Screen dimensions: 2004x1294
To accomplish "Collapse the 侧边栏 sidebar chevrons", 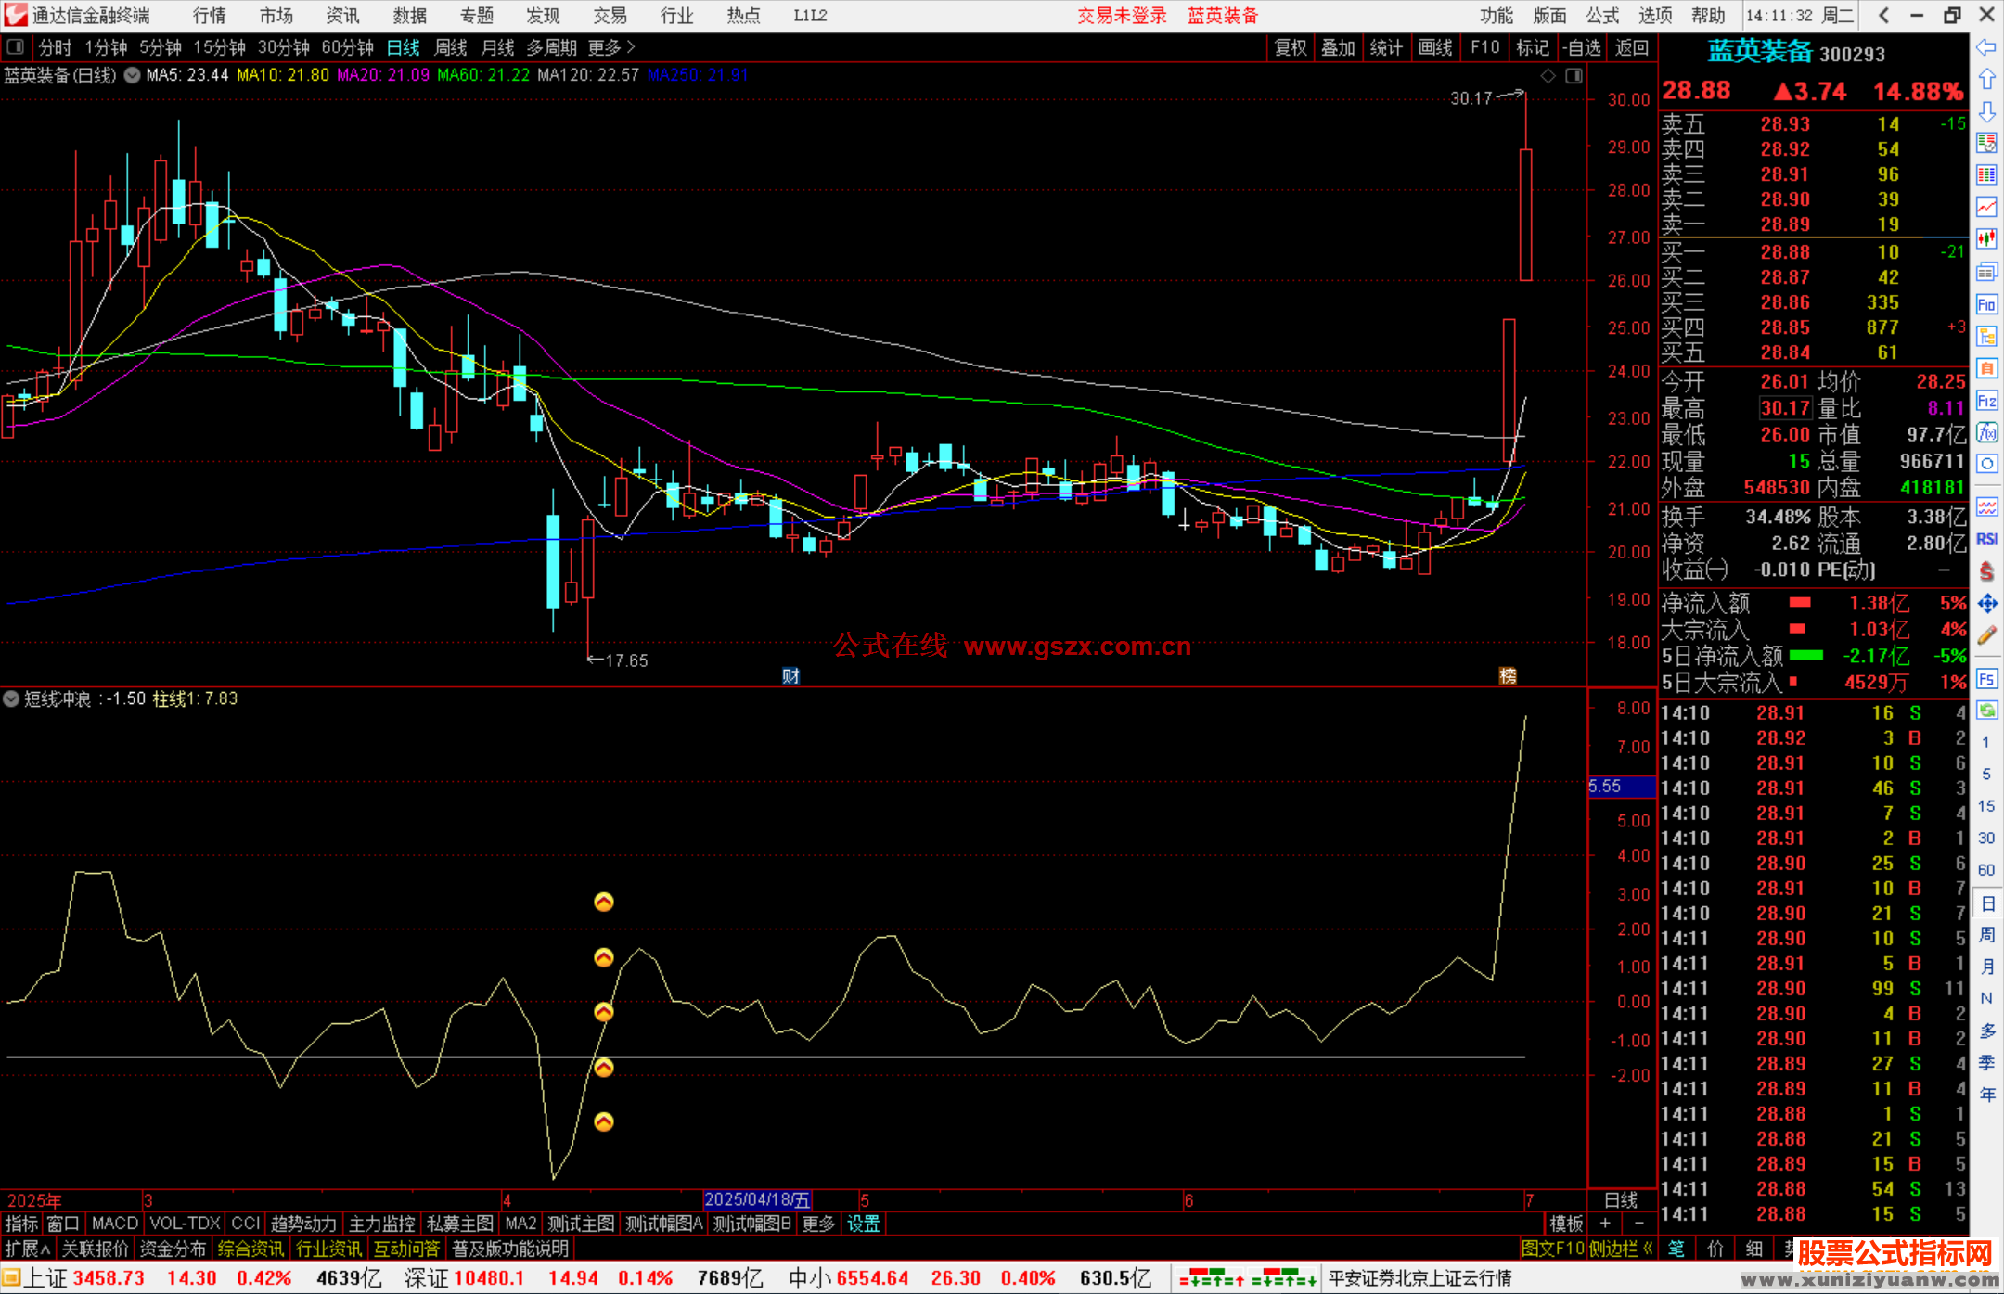I will coord(1649,1249).
